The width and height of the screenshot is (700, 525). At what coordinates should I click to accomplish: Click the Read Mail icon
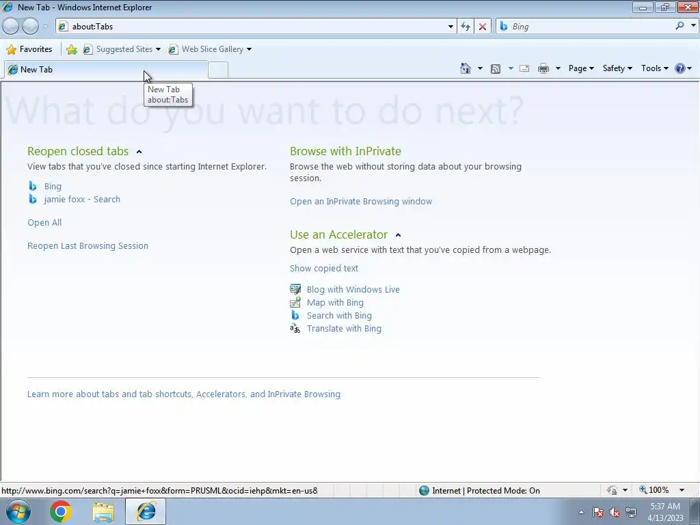[524, 68]
